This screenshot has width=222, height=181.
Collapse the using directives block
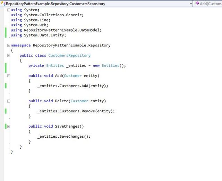[9, 10]
